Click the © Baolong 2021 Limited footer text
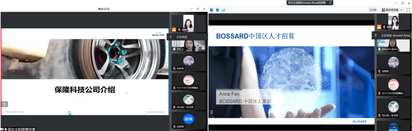Screen dimensions: 412x131 [14, 112]
